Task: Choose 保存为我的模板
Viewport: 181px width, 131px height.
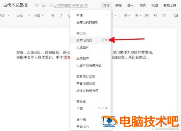Action: click(x=90, y=22)
